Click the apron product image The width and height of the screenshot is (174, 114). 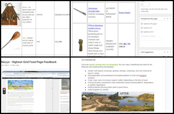tap(11, 14)
